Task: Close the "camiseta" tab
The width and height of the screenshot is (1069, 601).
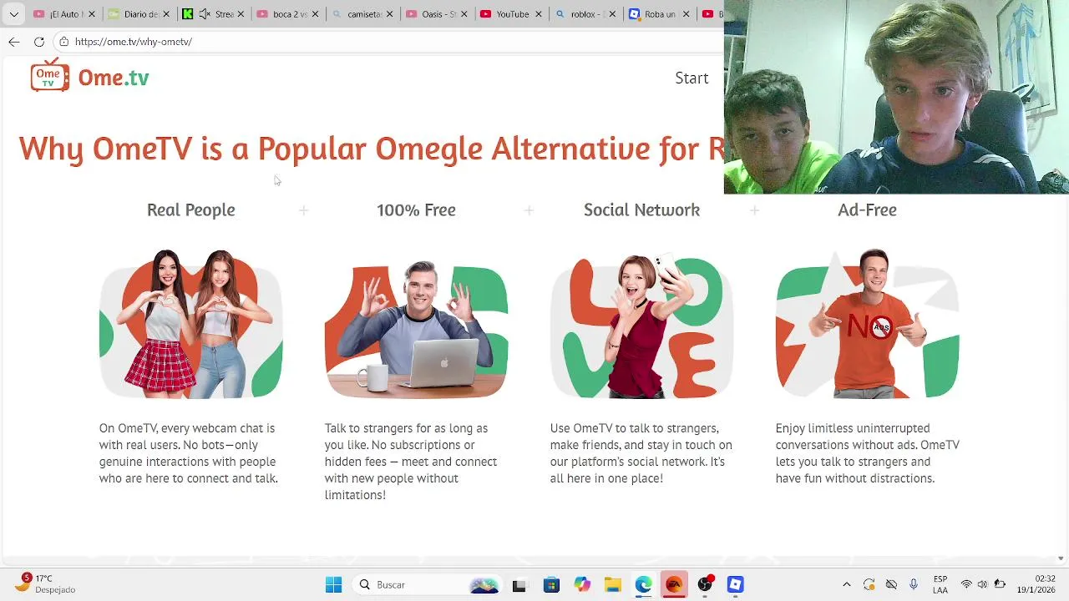Action: click(x=389, y=14)
